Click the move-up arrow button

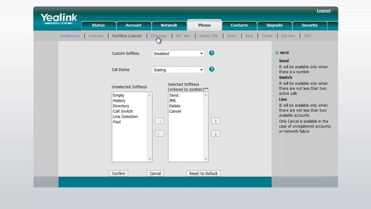pyautogui.click(x=216, y=121)
